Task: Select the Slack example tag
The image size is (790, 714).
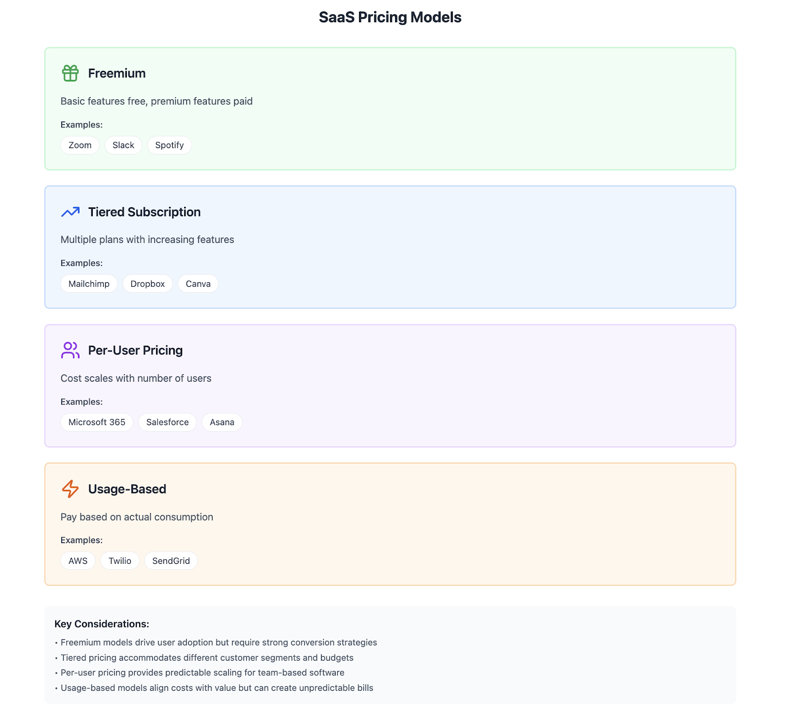Action: click(123, 145)
